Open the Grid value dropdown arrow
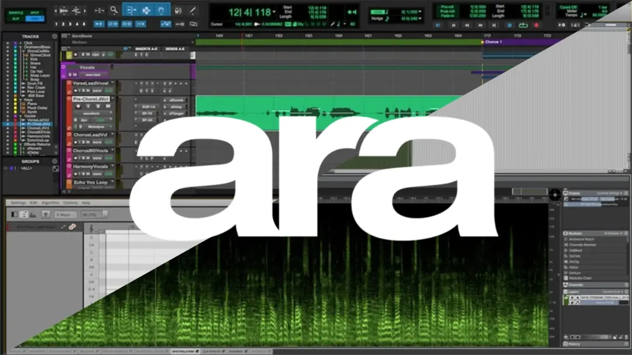The width and height of the screenshot is (632, 355). (x=420, y=12)
